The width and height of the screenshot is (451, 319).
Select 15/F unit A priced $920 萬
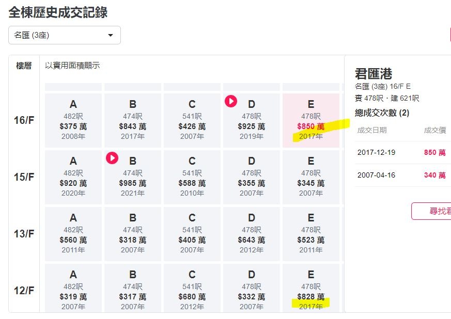(73, 177)
